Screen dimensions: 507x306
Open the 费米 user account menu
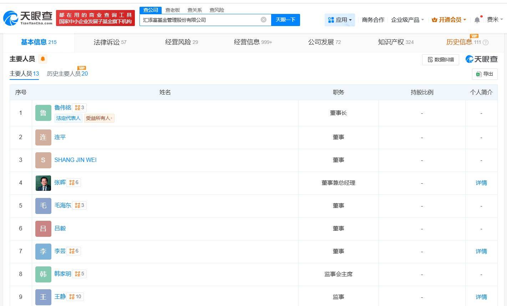(x=495, y=20)
